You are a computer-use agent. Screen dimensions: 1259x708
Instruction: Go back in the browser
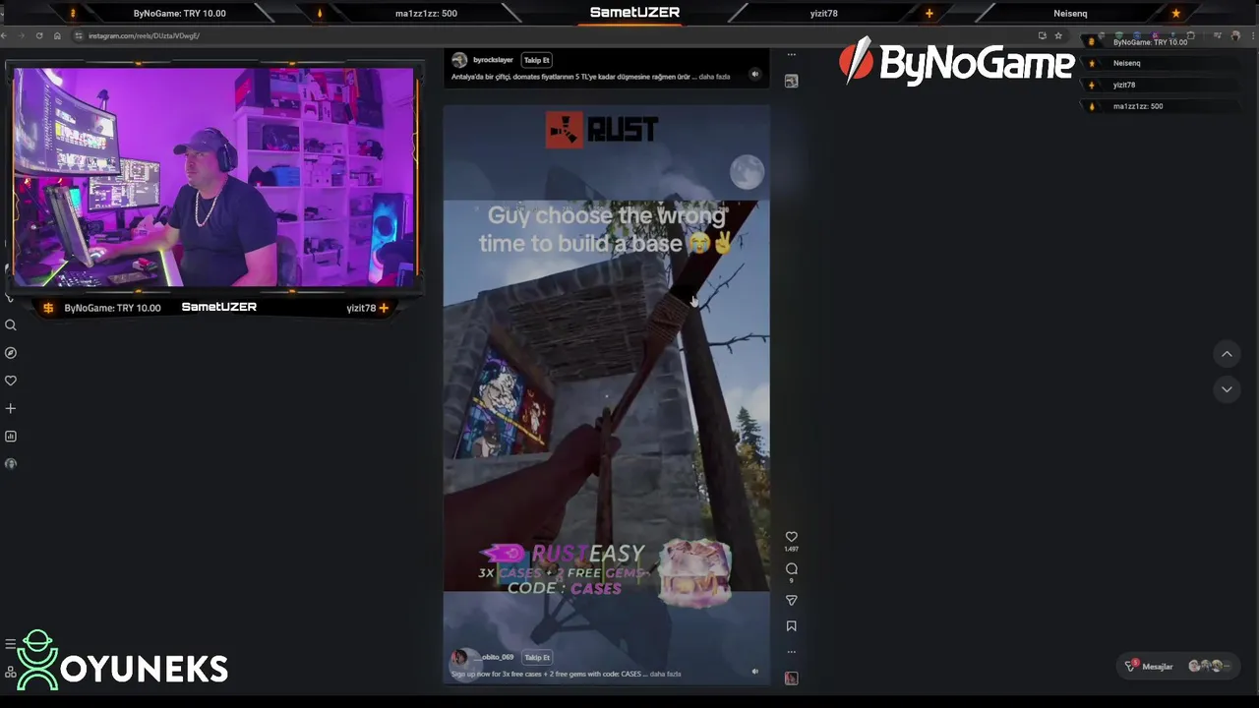pyautogui.click(x=4, y=35)
